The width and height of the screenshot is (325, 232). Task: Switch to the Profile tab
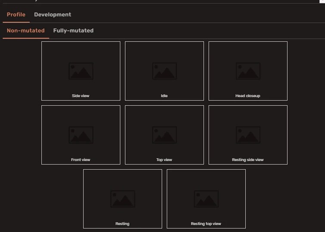[16, 15]
